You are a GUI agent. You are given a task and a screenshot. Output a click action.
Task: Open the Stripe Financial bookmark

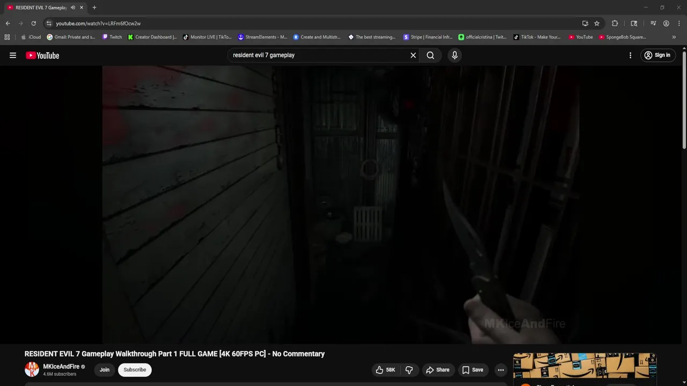pyautogui.click(x=428, y=37)
